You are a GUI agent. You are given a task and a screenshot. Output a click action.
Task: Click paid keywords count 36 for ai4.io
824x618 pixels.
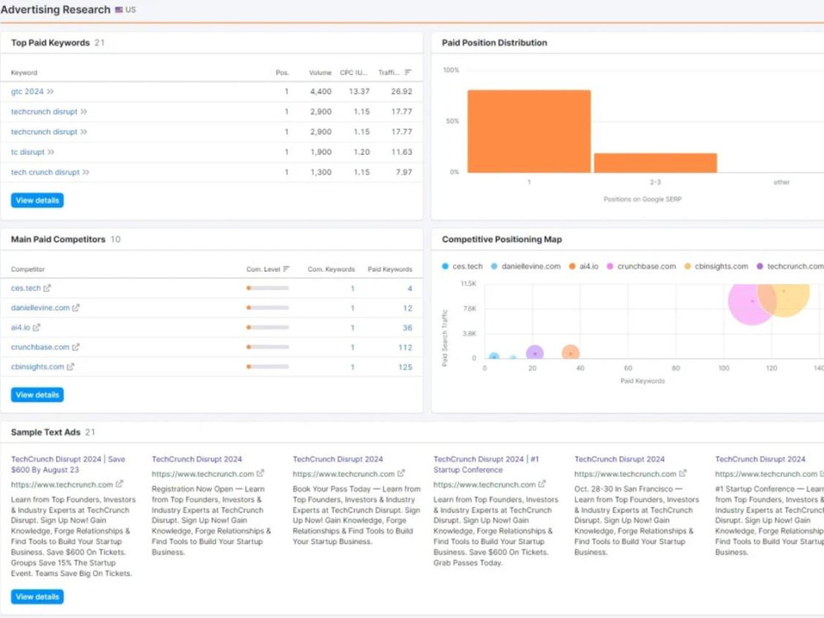click(x=407, y=327)
